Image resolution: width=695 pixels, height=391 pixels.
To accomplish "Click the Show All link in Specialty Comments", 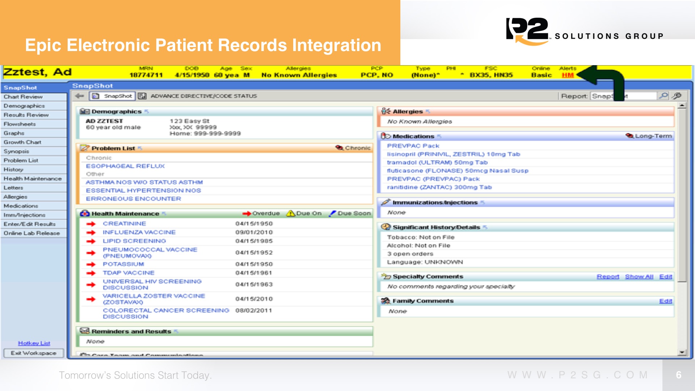I will coord(639,277).
